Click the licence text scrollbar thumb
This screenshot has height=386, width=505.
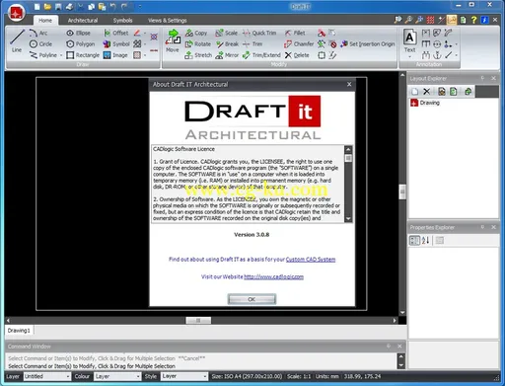pyautogui.click(x=348, y=158)
